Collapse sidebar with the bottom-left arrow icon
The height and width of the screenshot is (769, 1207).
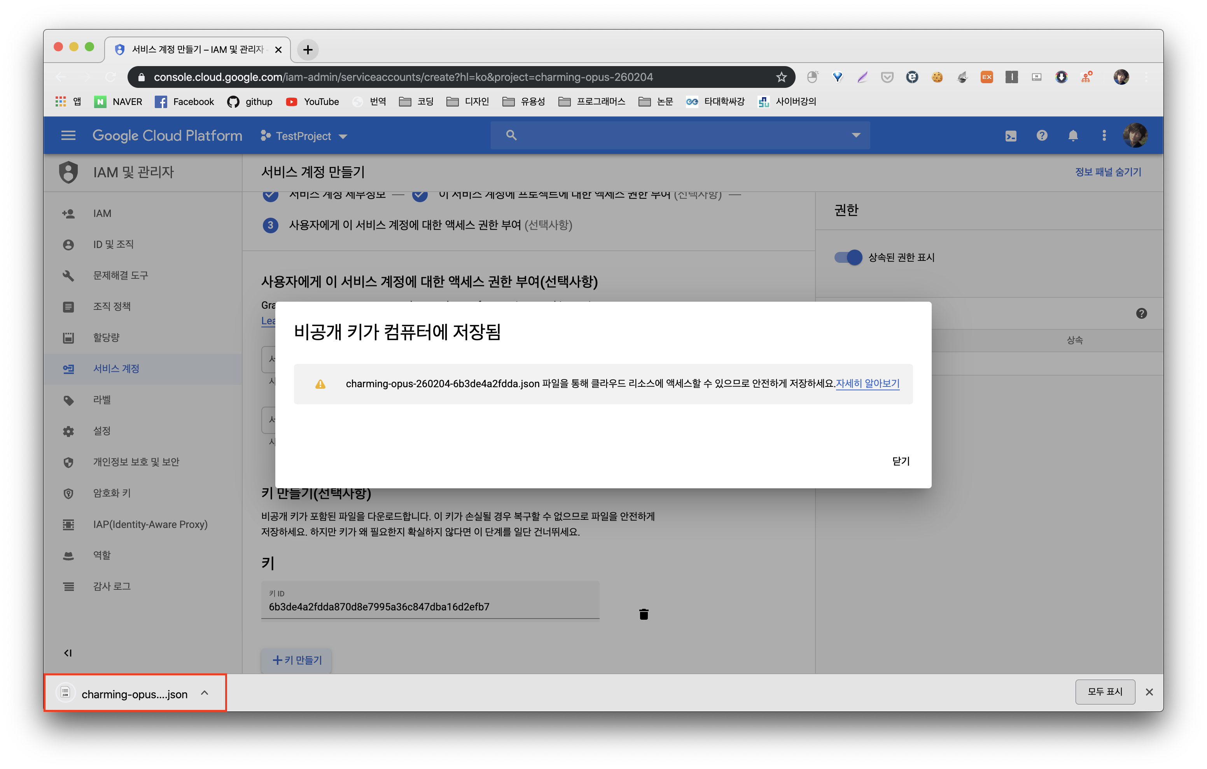(68, 653)
